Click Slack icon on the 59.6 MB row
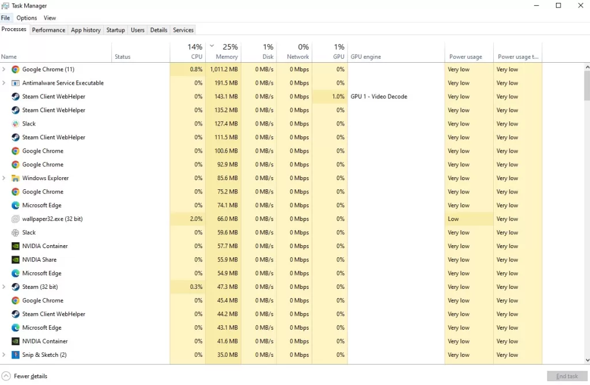Screen dimensions: 590x385 [x=16, y=232]
